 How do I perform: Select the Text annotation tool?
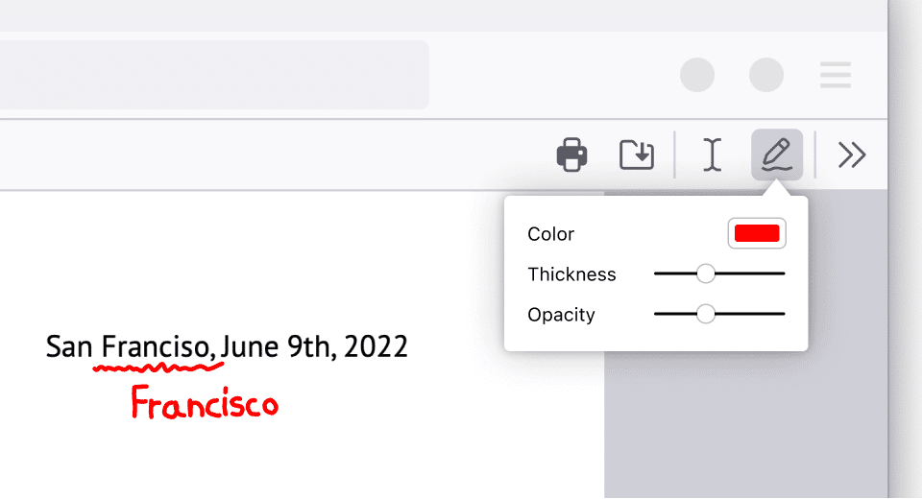pos(713,154)
